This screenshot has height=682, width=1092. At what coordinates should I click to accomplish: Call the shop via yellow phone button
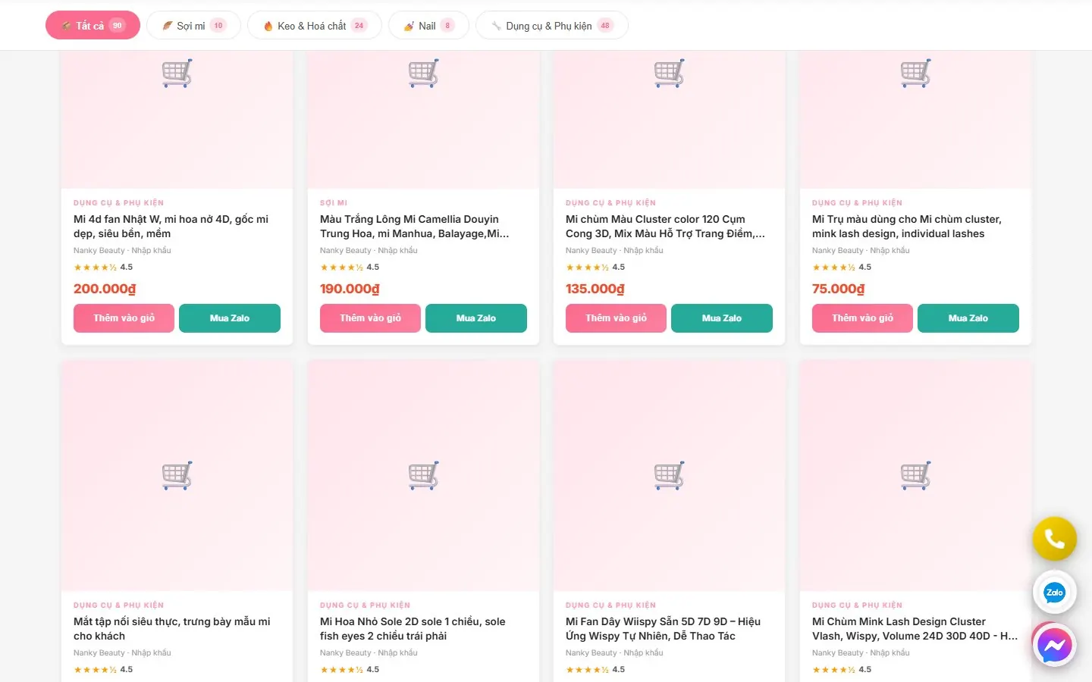[x=1054, y=539]
